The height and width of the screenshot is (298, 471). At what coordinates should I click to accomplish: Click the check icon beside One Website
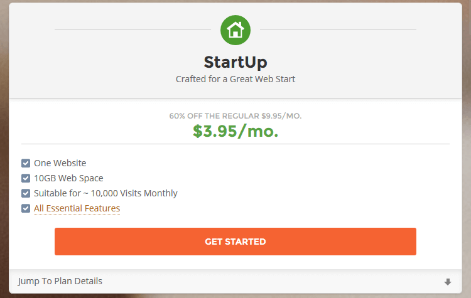(x=26, y=163)
